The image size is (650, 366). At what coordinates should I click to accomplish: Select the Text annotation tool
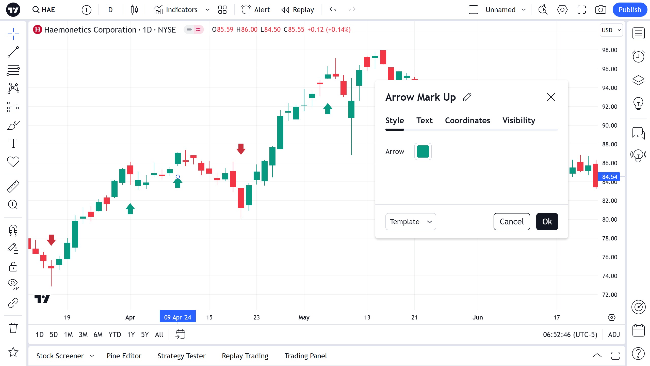[x=13, y=144]
